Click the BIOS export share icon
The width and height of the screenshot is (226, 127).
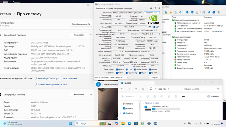pyautogui.click(x=149, y=27)
